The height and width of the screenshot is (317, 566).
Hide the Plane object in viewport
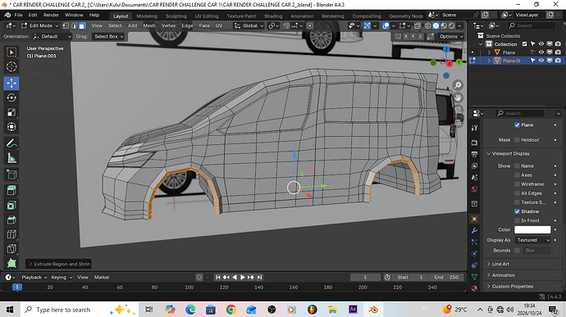click(x=541, y=52)
